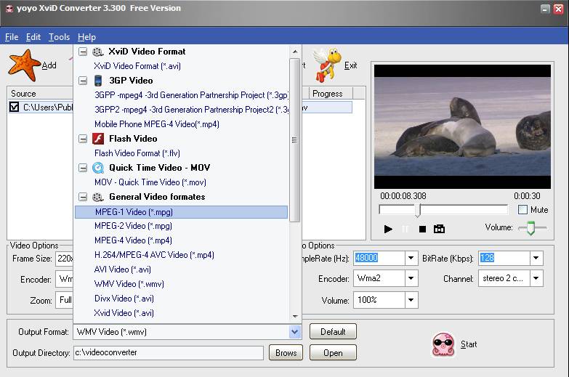This screenshot has width=569, height=377.
Task: Open the Tools menu
Action: [59, 37]
